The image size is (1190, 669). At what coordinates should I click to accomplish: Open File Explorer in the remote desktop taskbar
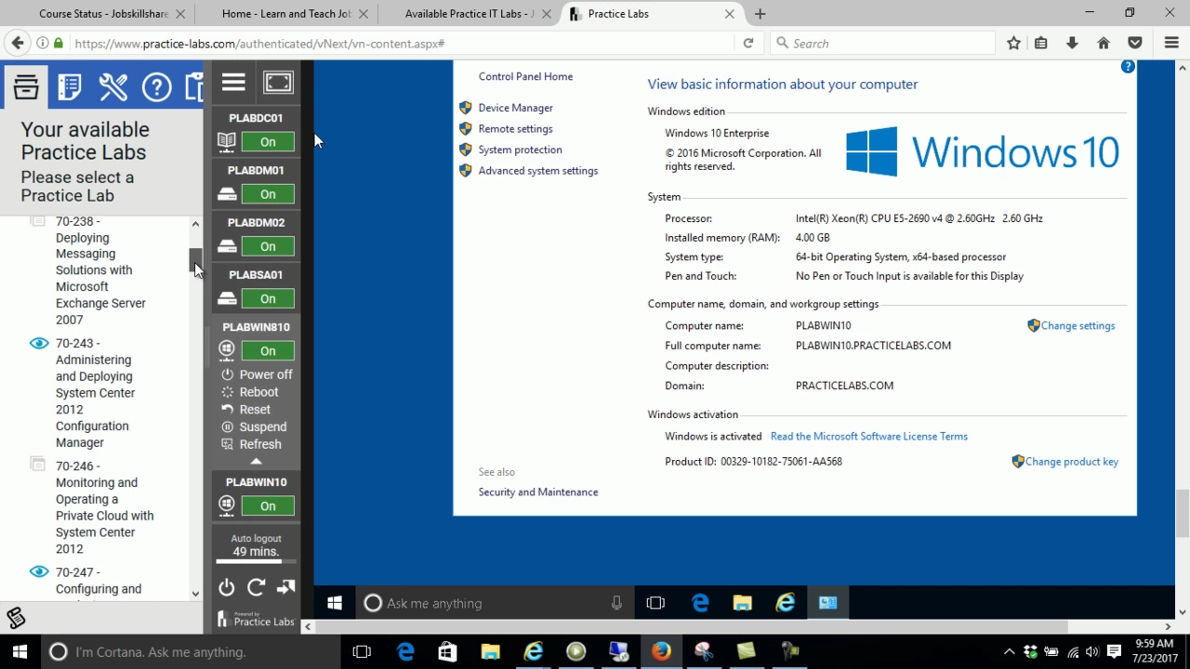(x=742, y=603)
